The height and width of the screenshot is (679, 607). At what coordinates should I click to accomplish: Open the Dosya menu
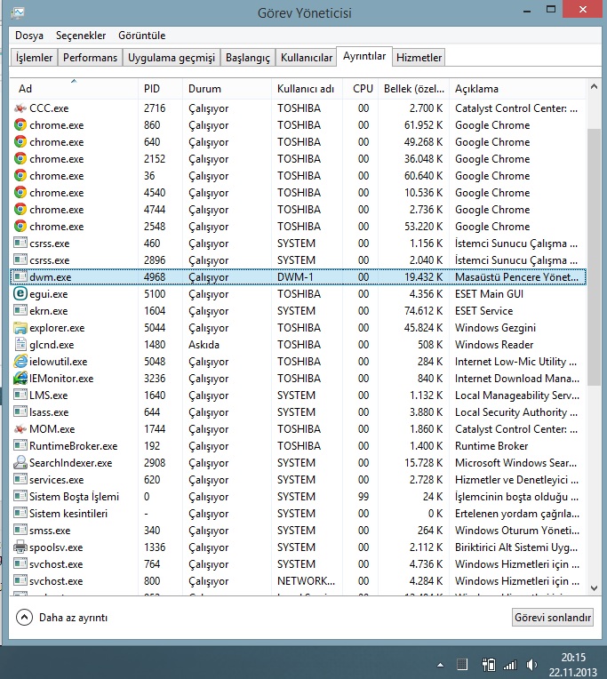[29, 36]
